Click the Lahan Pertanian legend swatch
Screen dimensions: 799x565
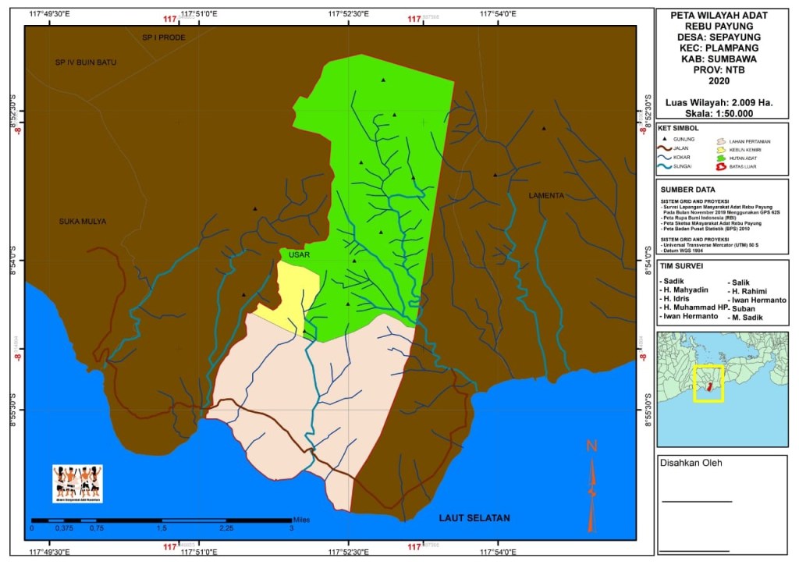(x=721, y=141)
